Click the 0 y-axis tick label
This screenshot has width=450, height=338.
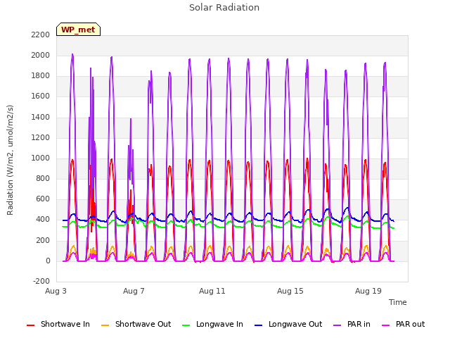(48, 261)
